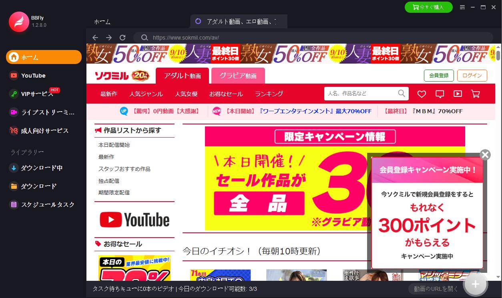Click the 最新作 link in the left list
This screenshot has height=298, width=502.
pyautogui.click(x=106, y=157)
